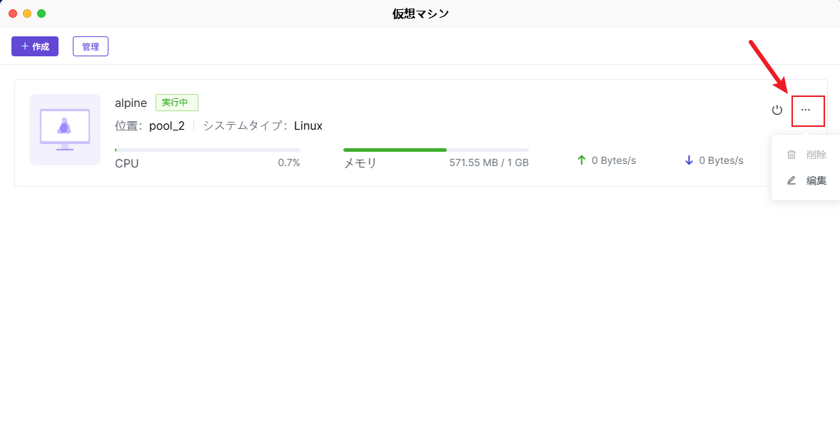Maximize the window using green button
This screenshot has width=840, height=444.
(41, 14)
